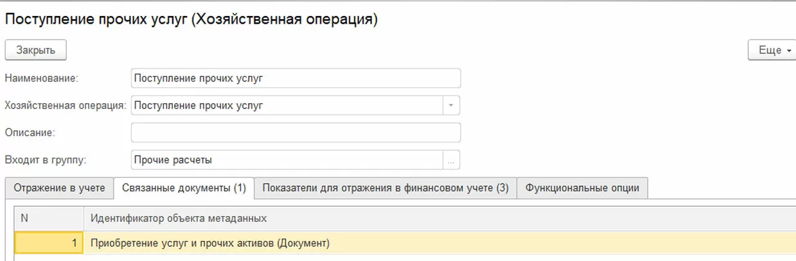Click the Идентификатор объекта метаданных column header
Viewport: 796px width, 261px height.
pos(179,219)
